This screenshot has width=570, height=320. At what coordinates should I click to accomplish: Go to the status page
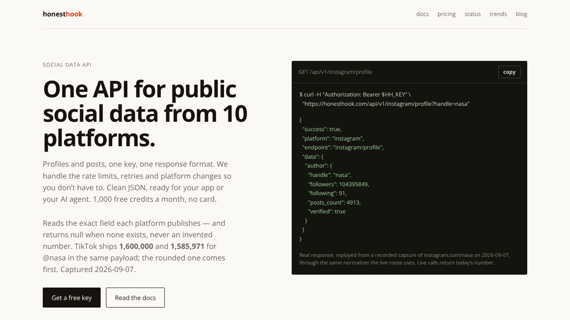pos(472,14)
